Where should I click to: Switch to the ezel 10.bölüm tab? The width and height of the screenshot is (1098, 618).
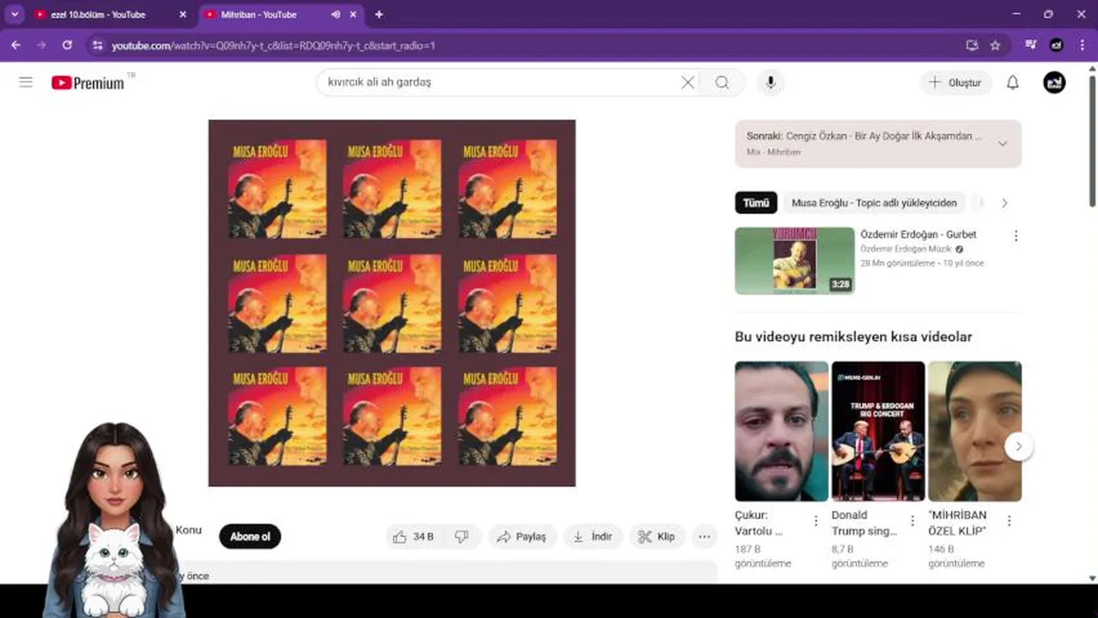pos(110,15)
